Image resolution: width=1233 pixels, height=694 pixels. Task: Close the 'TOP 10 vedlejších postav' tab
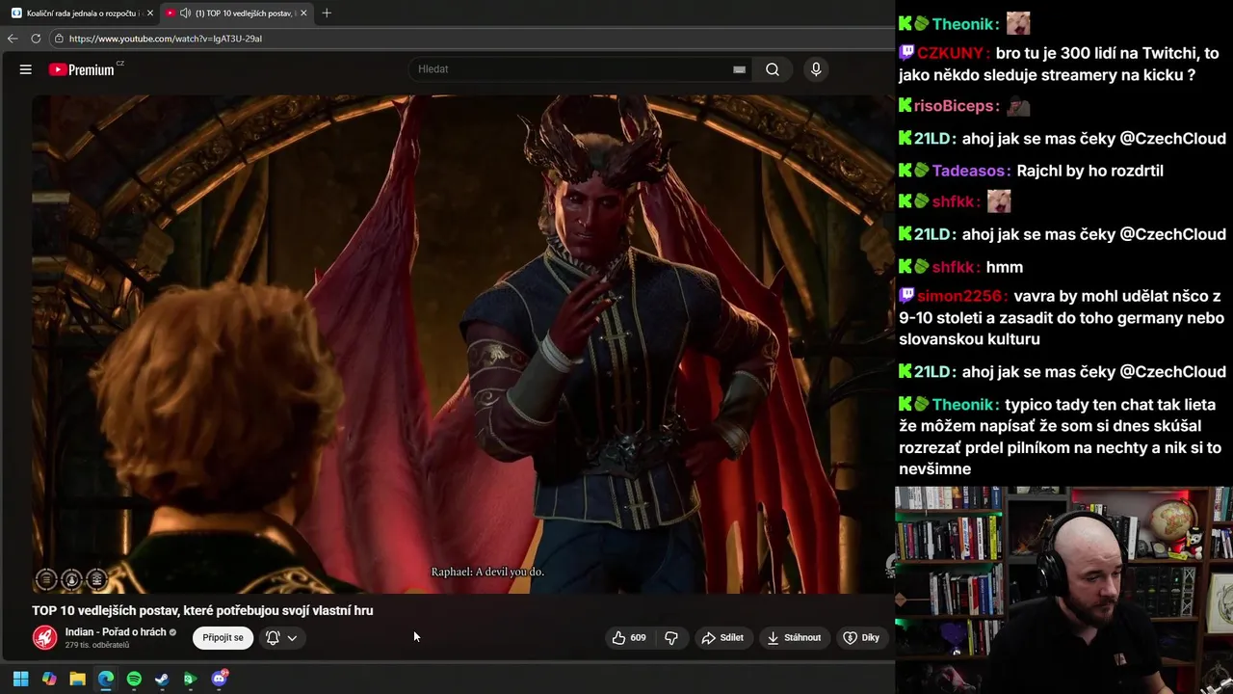(303, 13)
